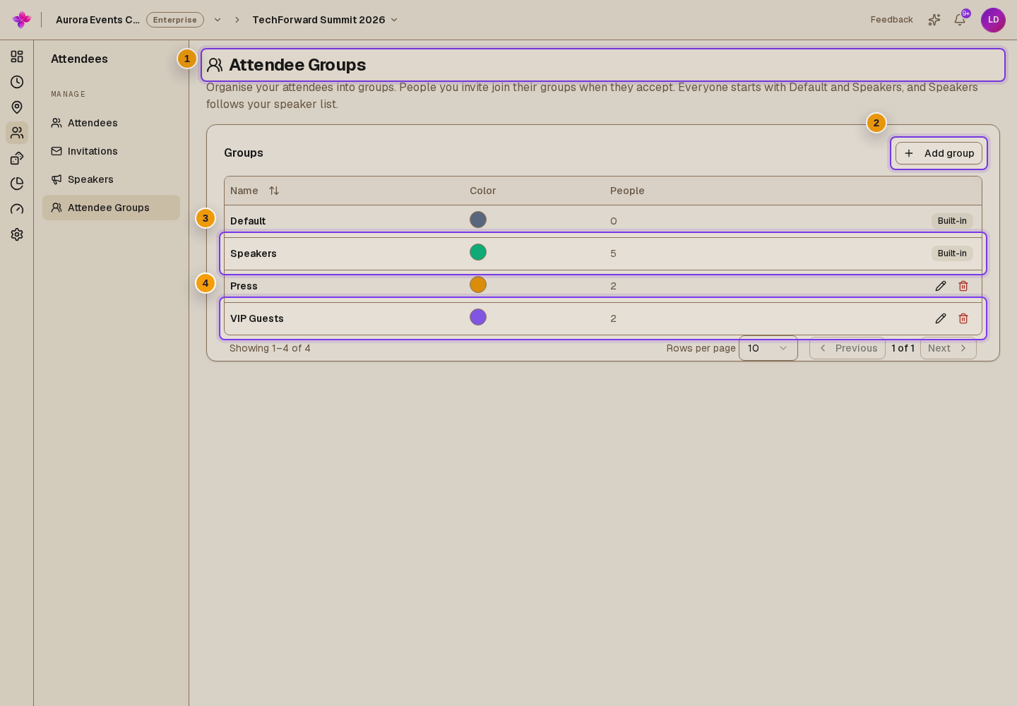The height and width of the screenshot is (706, 1017).
Task: Click the Previous page button
Action: (x=847, y=348)
